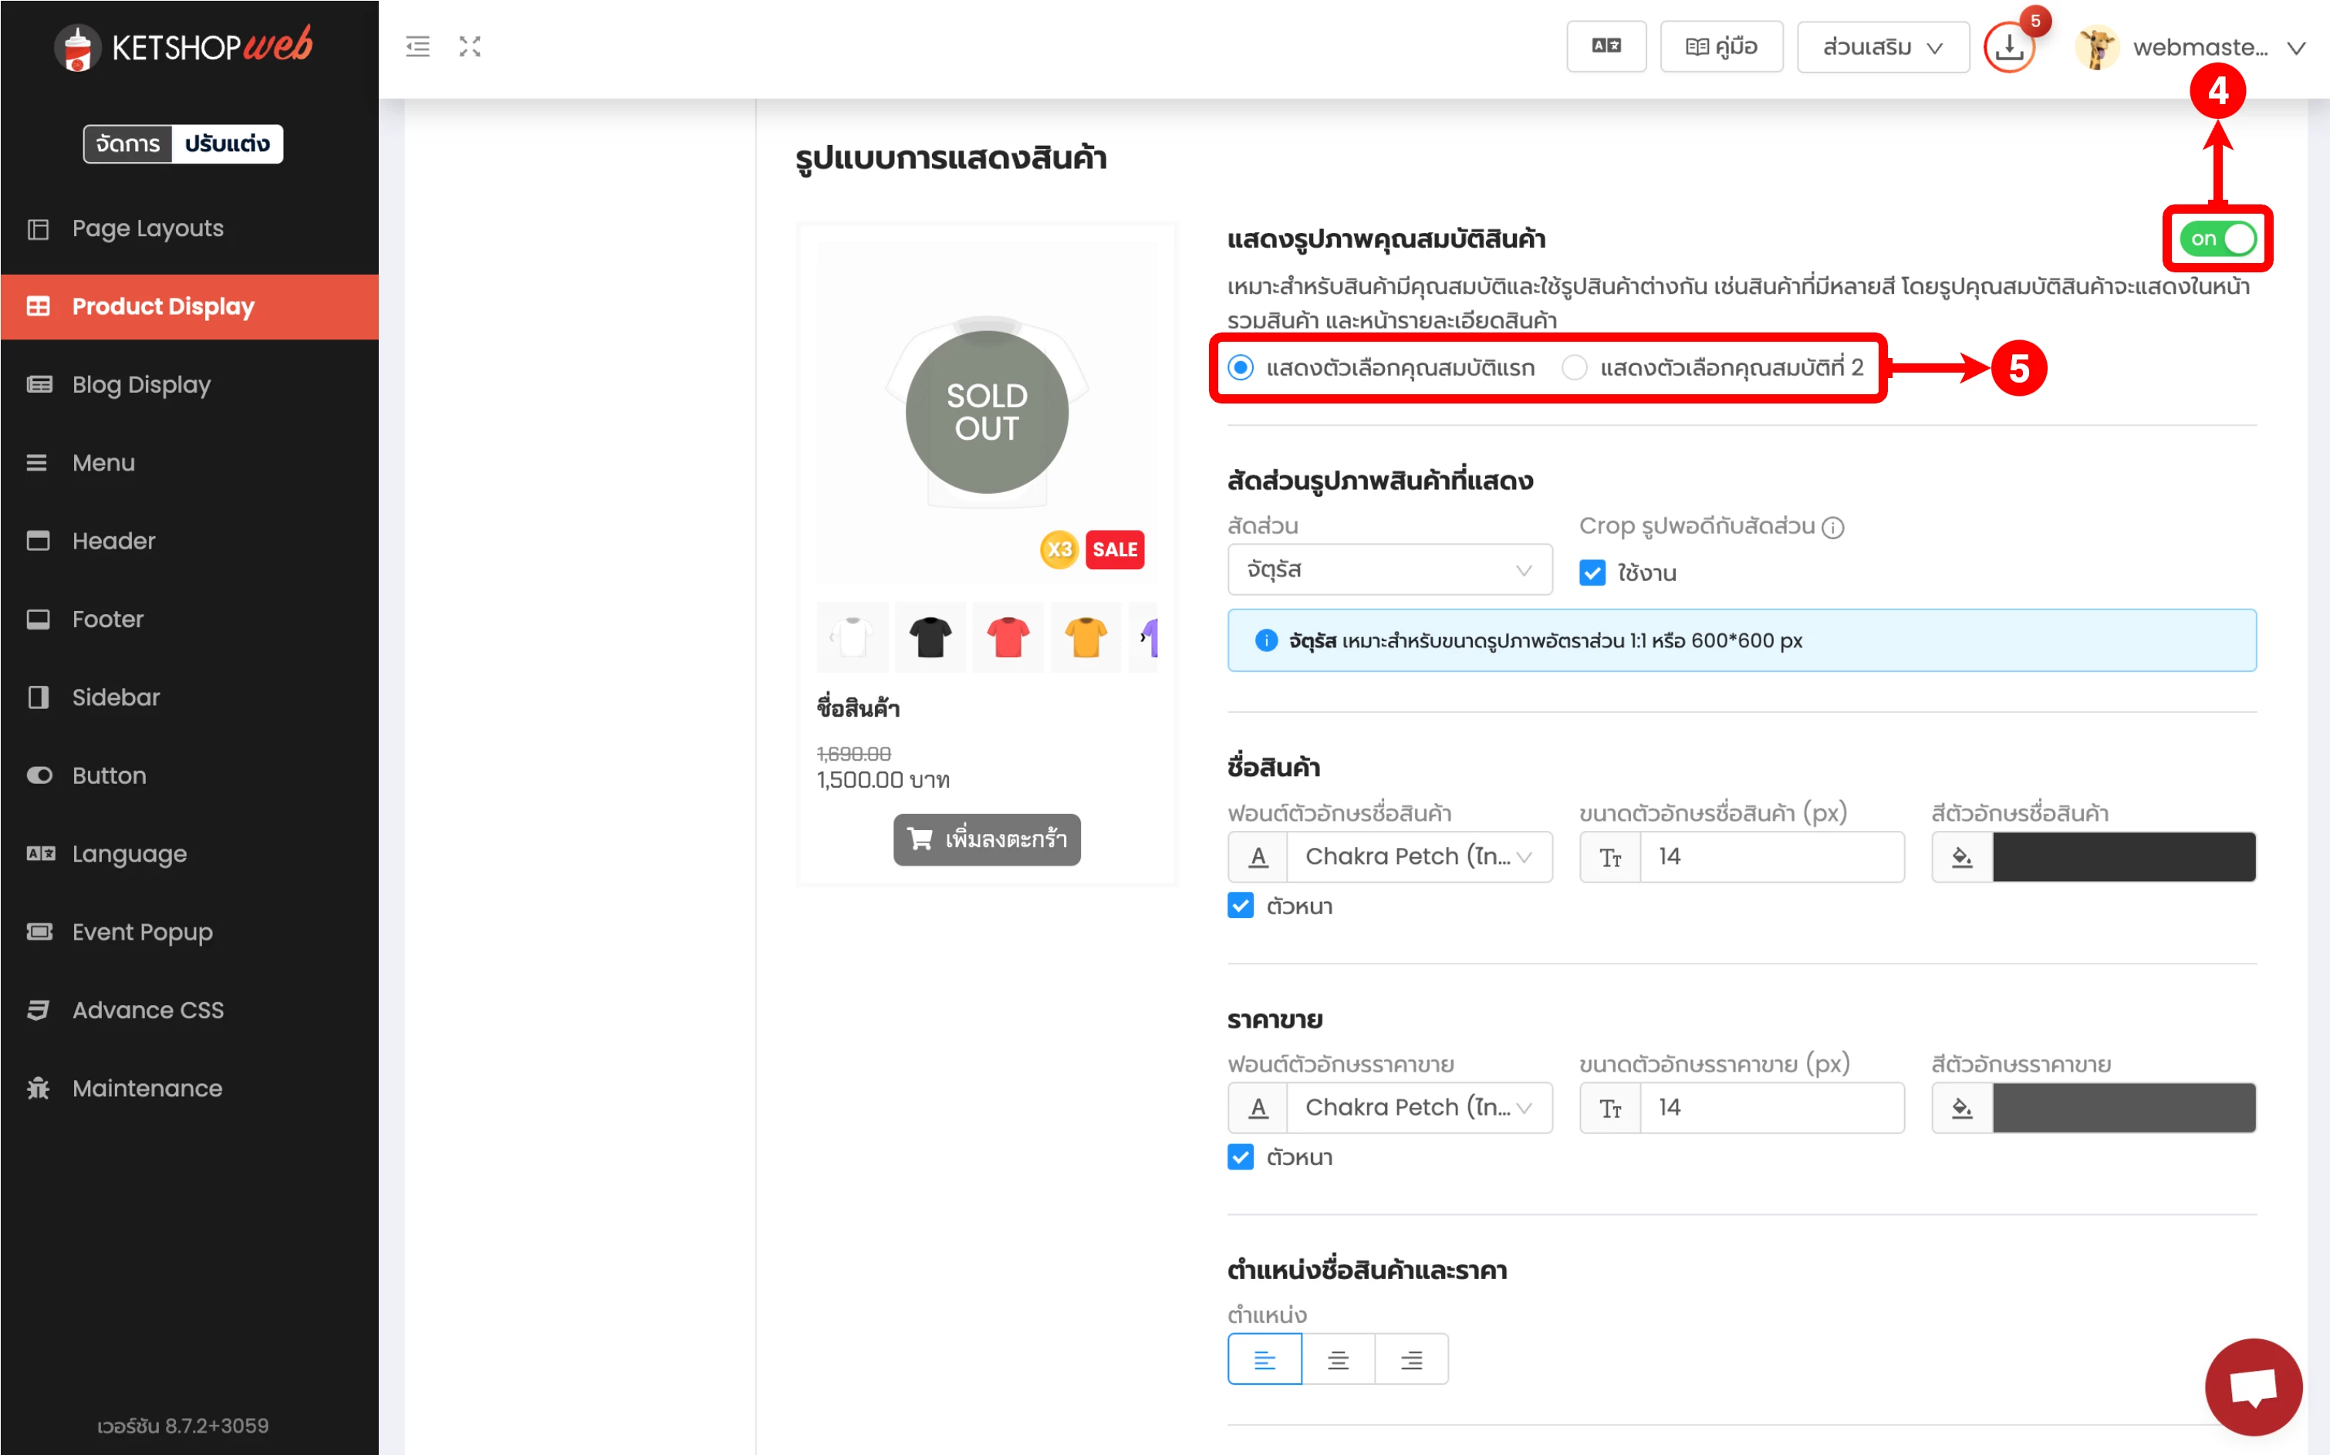Select center text alignment icon

click(x=1338, y=1359)
